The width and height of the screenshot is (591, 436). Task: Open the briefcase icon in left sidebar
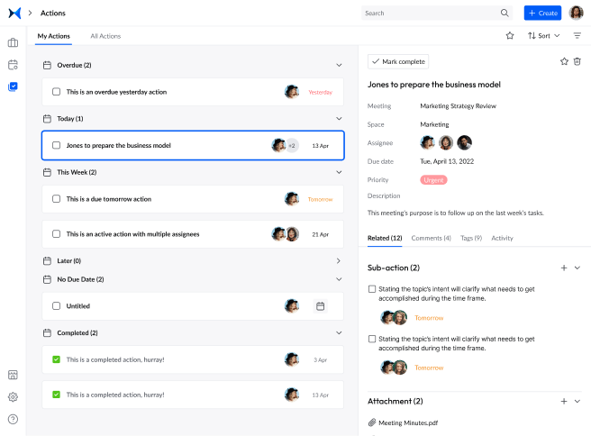13,42
